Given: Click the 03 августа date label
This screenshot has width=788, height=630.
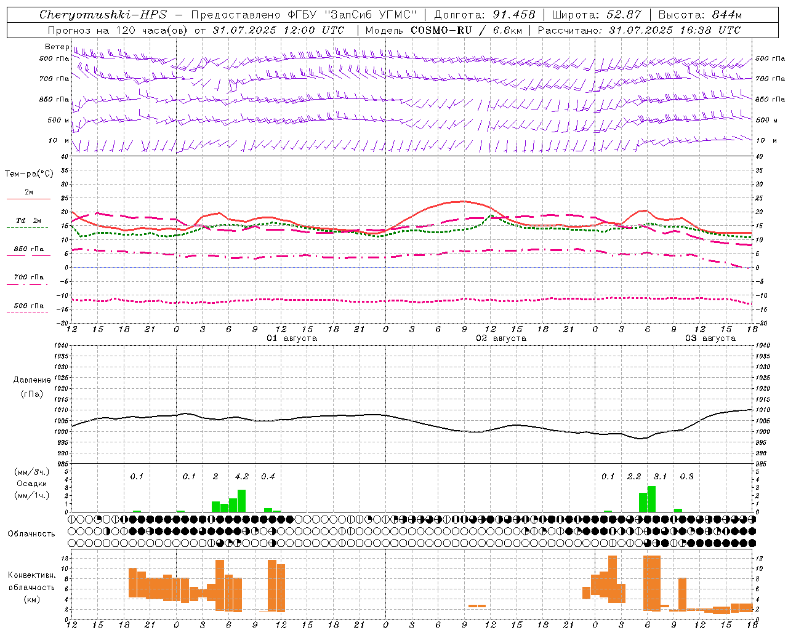Looking at the screenshot, I should click(710, 338).
